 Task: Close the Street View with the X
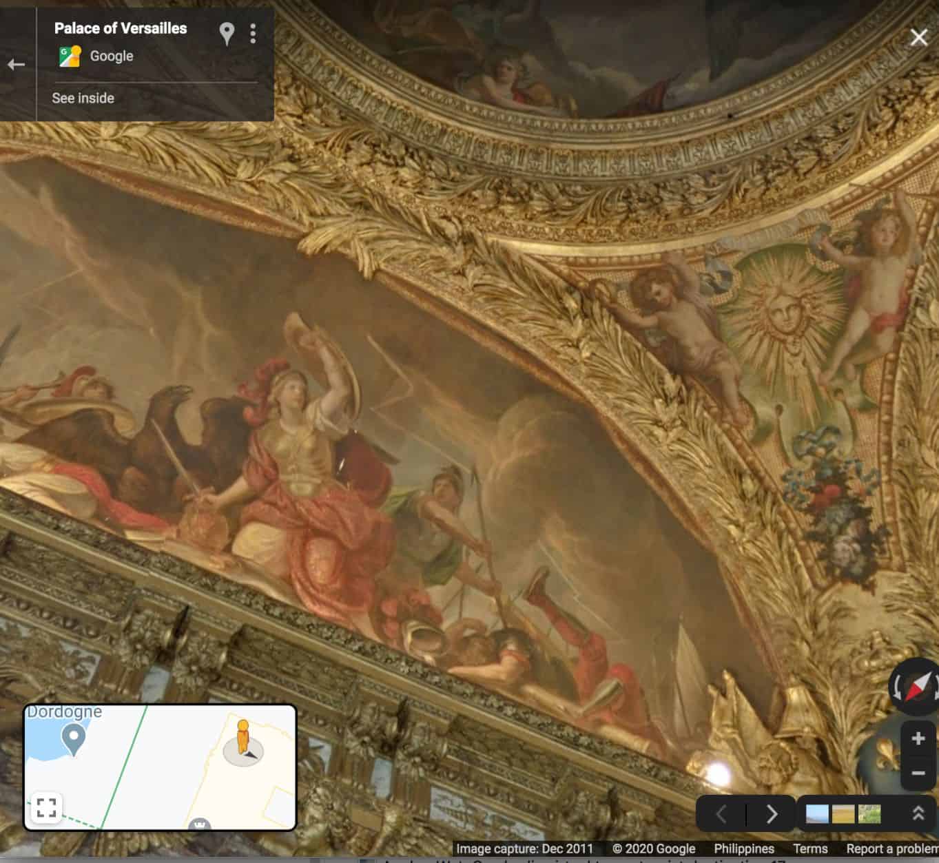(918, 37)
